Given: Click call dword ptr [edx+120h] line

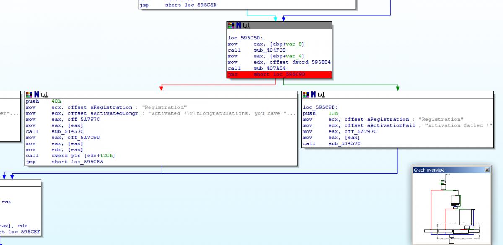Looking at the screenshot, I should (70, 156).
